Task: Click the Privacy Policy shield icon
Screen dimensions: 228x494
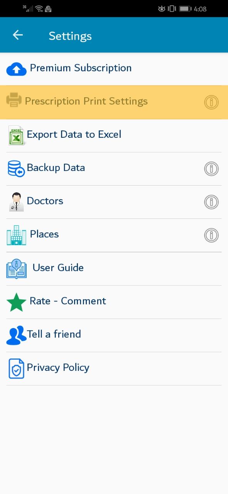Action: (16, 369)
